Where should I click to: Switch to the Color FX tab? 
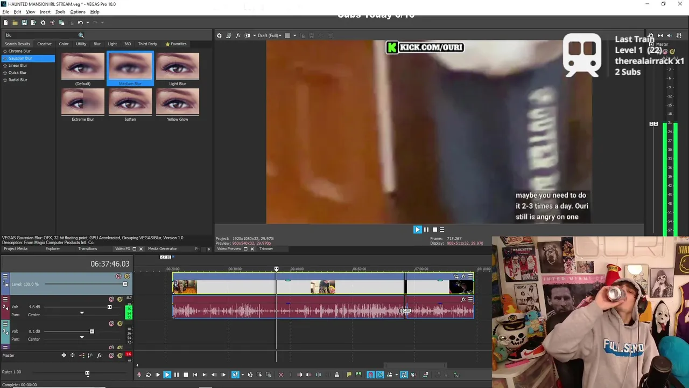tap(64, 44)
